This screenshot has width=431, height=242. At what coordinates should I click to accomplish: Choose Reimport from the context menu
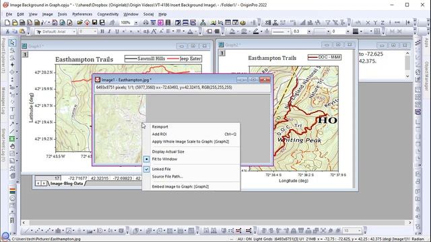[160, 127]
